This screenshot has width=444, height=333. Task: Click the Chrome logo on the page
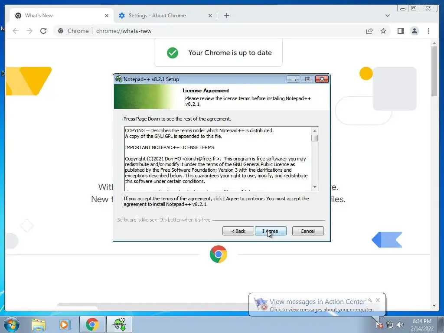[219, 254]
